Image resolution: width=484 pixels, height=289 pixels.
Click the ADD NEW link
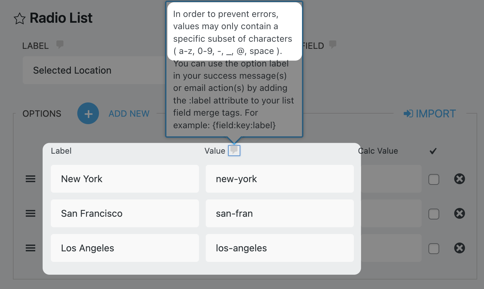(x=129, y=114)
